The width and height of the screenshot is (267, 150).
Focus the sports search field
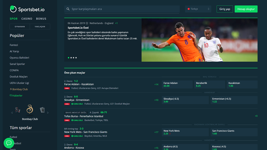(x=122, y=9)
